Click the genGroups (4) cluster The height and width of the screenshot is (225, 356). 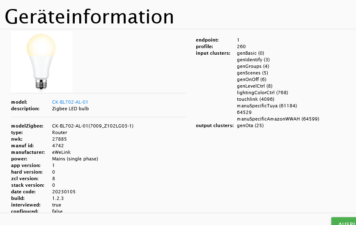pyautogui.click(x=253, y=66)
